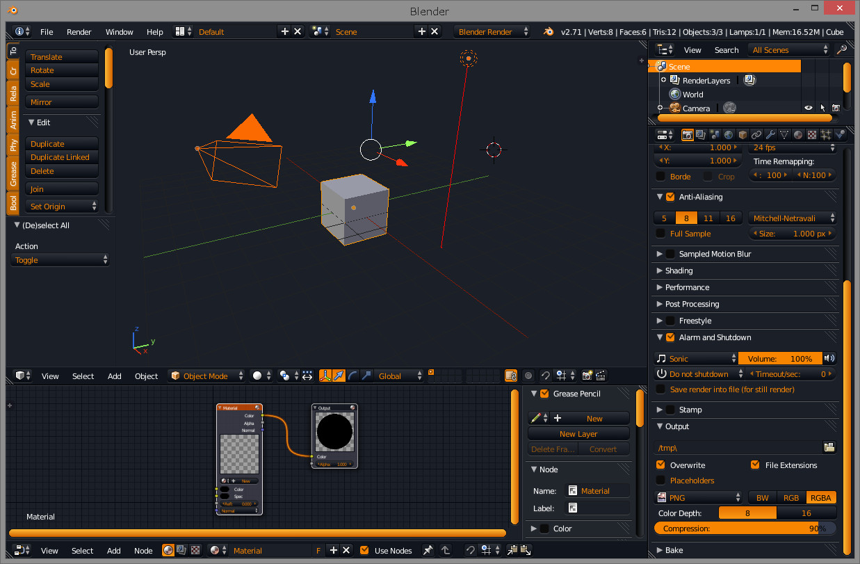
Task: Enable the Full Sample checkbox
Action: click(x=660, y=234)
